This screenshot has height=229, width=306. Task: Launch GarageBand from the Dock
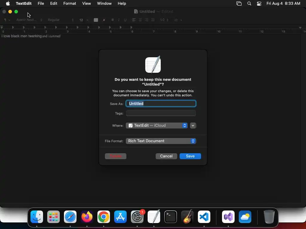click(x=187, y=216)
